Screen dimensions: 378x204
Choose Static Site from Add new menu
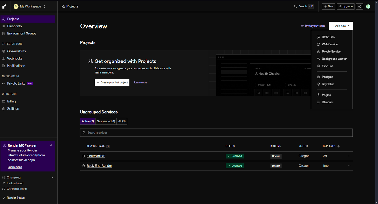(332, 37)
